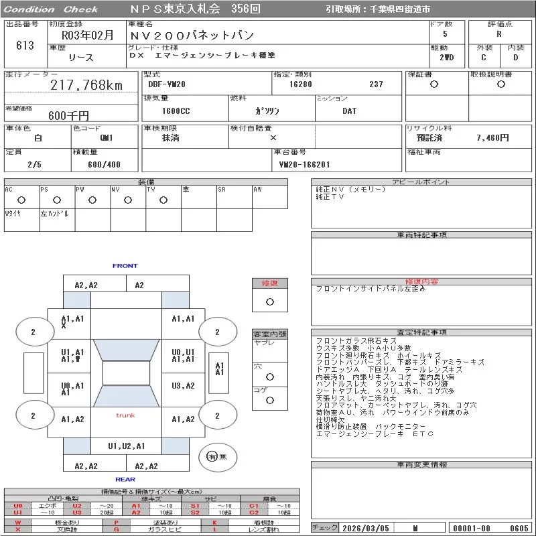
Task: Click the chassis number VM20-166201
Action: point(305,163)
